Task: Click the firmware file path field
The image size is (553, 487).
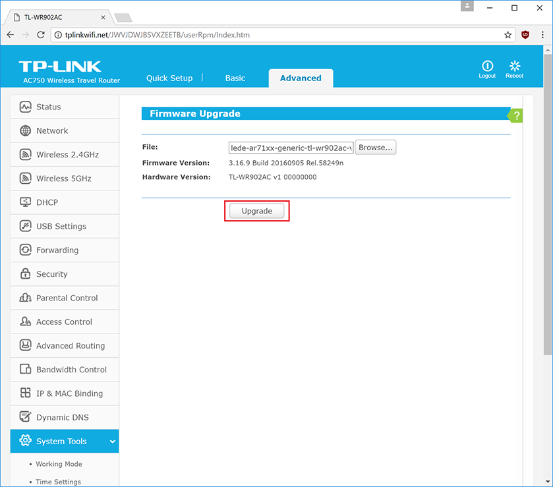Action: click(291, 148)
